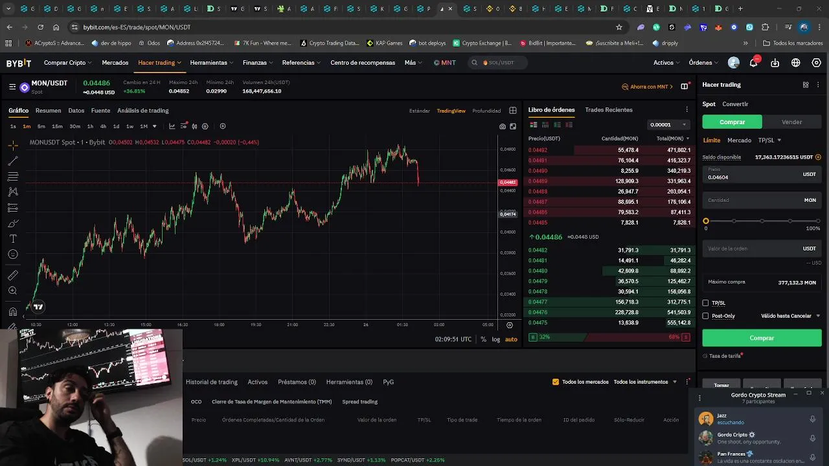Click the Precio input field
829x466 pixels.
point(762,174)
